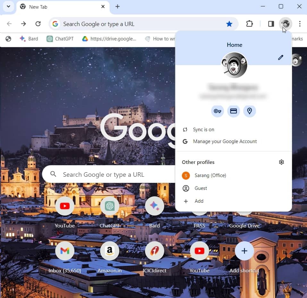Open the passwords manager key icon
Screen dimensions: 307x298
217,111
